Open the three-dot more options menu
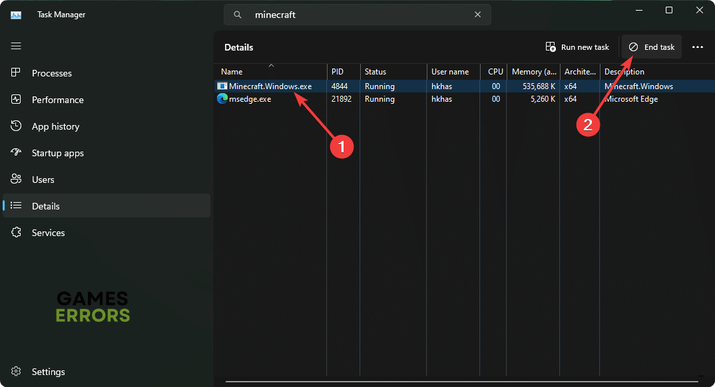This screenshot has width=715, height=387. click(x=698, y=47)
